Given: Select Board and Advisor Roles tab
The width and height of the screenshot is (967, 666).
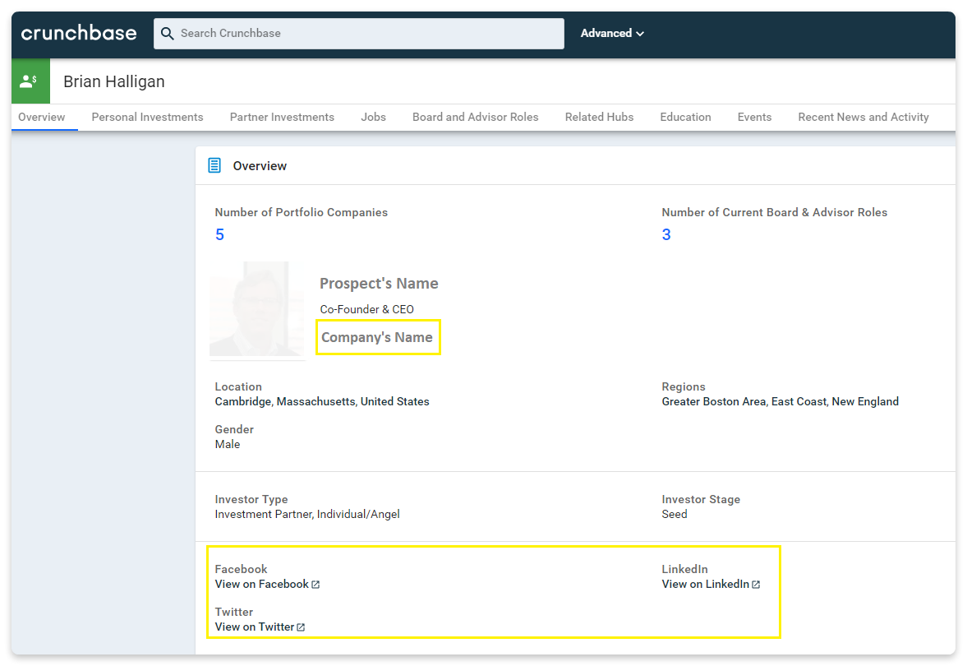Looking at the screenshot, I should click(x=476, y=118).
